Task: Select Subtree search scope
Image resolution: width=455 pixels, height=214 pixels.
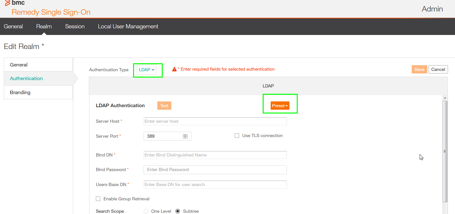Action: coord(178,211)
